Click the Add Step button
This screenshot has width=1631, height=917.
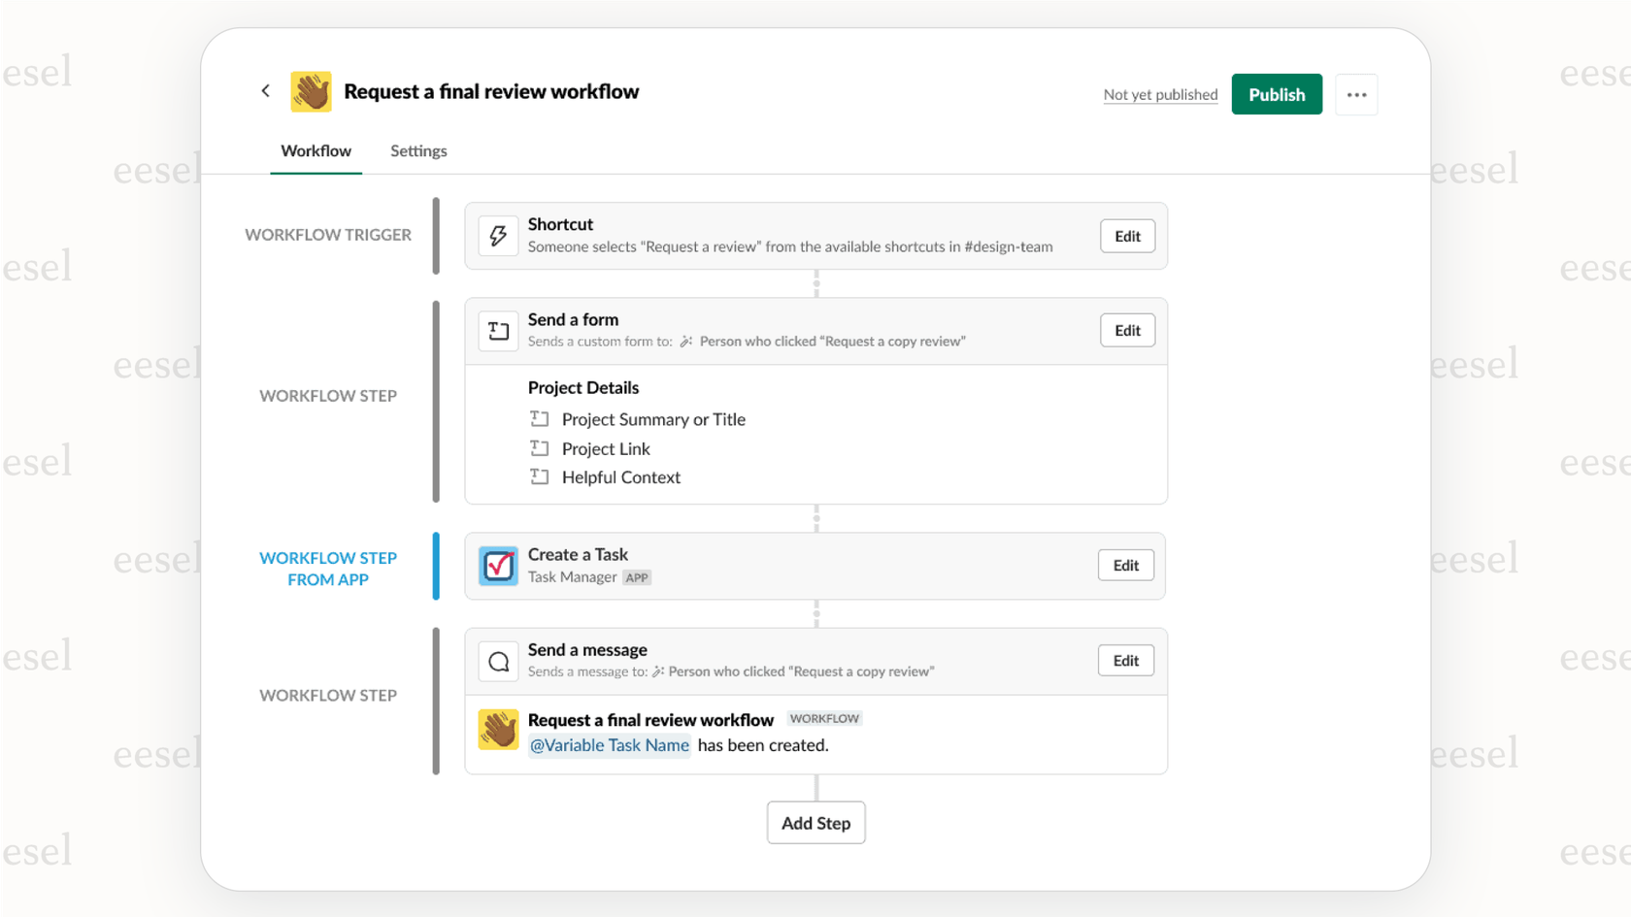point(815,822)
